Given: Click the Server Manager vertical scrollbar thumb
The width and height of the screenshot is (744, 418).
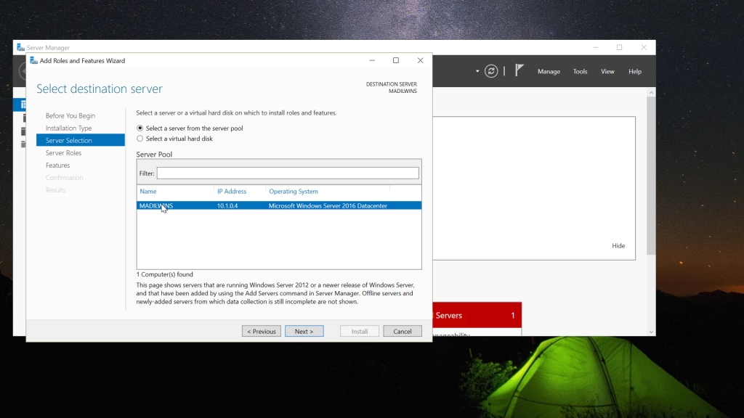Looking at the screenshot, I should 651,176.
